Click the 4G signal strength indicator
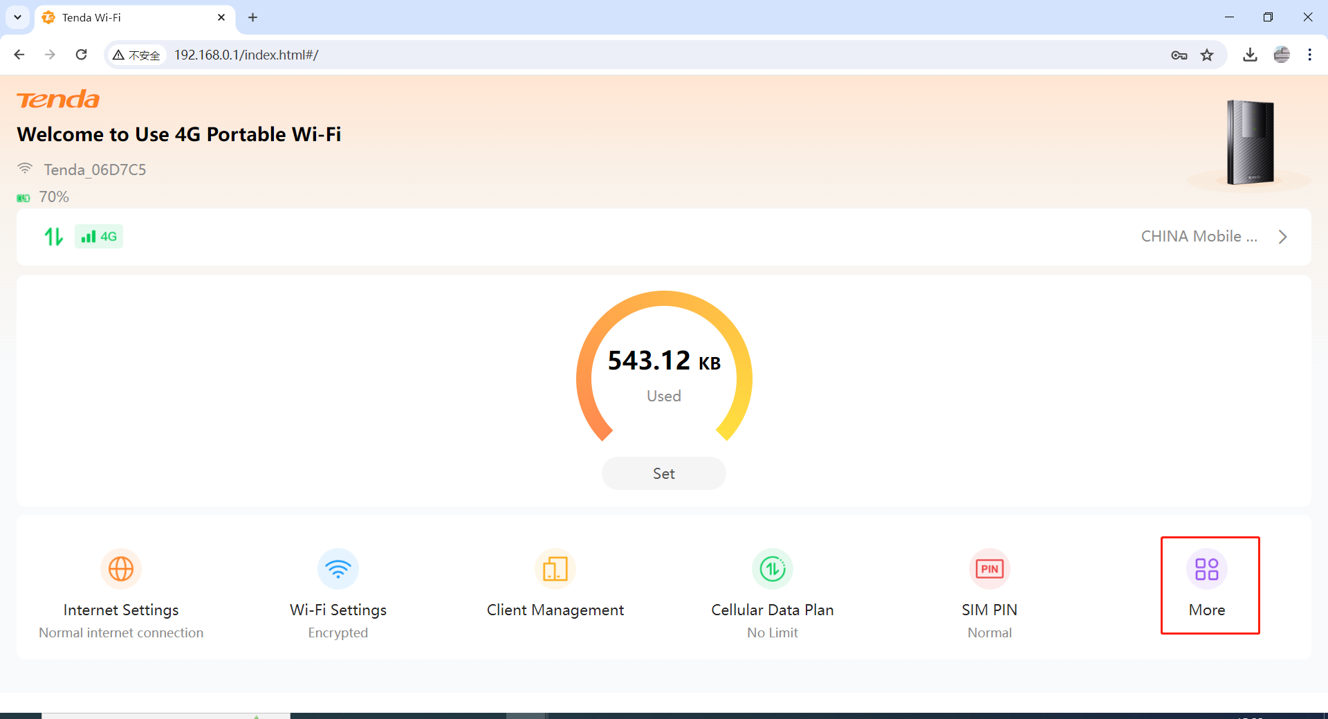The height and width of the screenshot is (719, 1328). pos(99,237)
